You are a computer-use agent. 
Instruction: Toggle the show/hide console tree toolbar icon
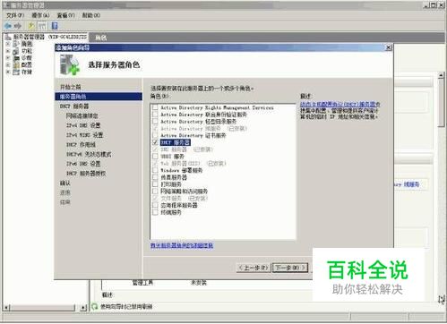coord(42,26)
